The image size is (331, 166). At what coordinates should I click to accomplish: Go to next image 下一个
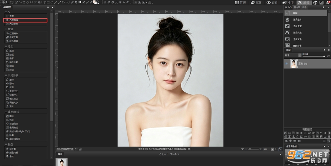click(175, 154)
